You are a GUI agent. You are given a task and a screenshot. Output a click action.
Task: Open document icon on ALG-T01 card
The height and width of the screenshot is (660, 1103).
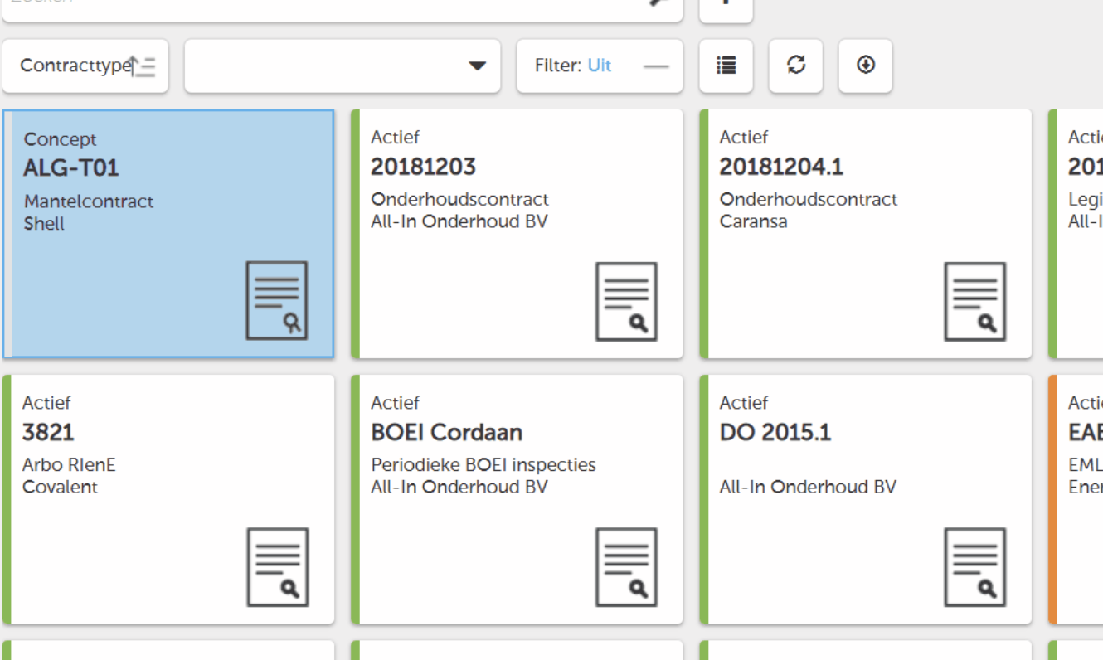[x=277, y=301]
